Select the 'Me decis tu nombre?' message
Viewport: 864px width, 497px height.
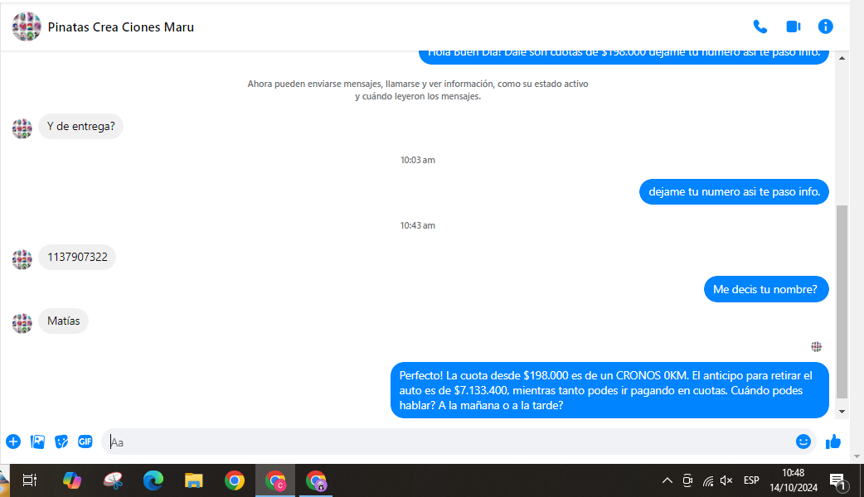(766, 289)
